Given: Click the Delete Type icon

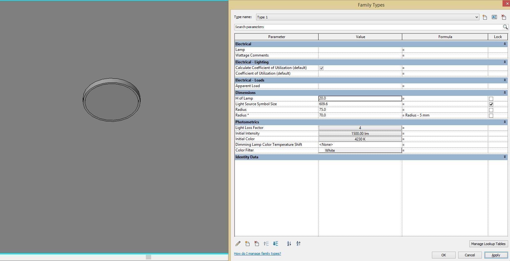Looking at the screenshot, I should pyautogui.click(x=503, y=17).
